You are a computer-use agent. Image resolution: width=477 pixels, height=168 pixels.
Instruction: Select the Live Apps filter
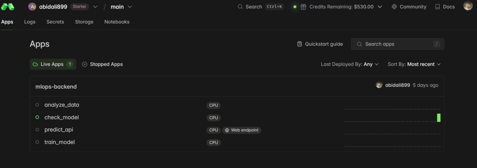53,64
